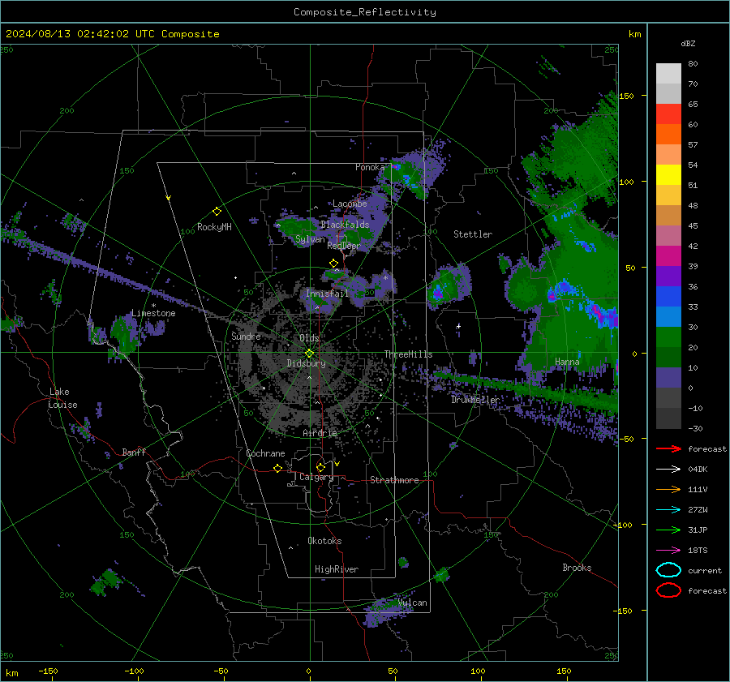
Task: Click the Okotoks city label
Action: (324, 541)
